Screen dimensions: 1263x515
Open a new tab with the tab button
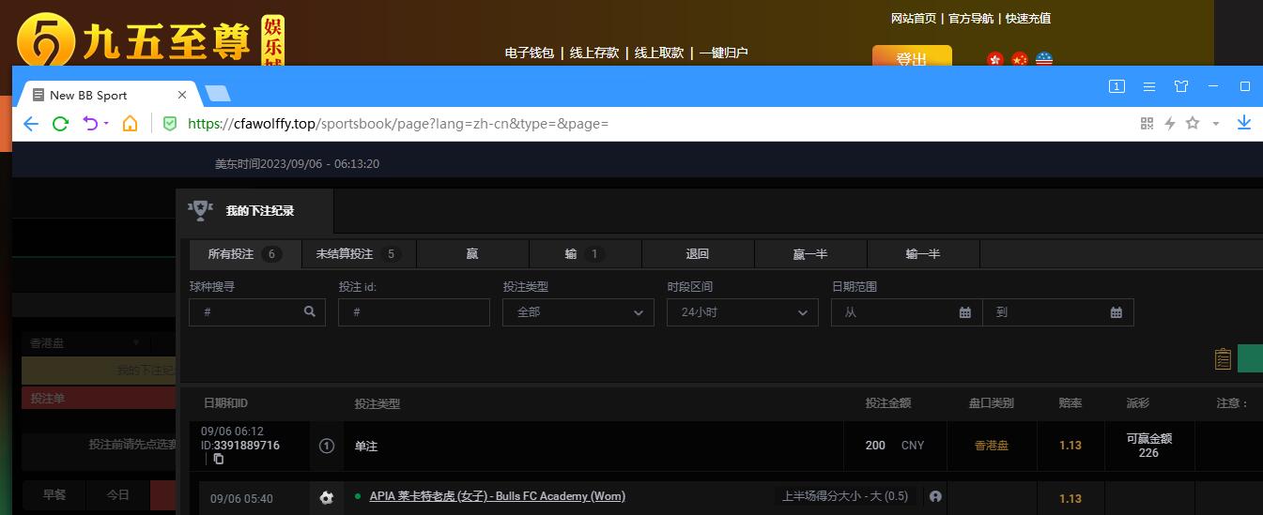218,93
